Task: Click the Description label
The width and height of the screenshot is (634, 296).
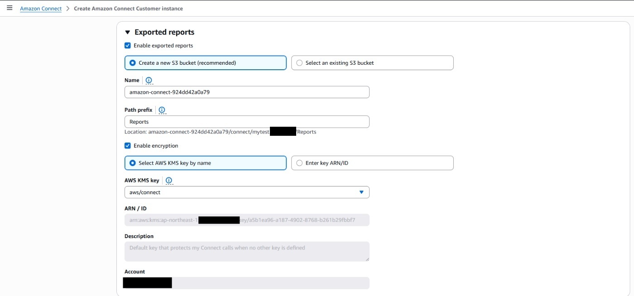Action: tap(139, 236)
